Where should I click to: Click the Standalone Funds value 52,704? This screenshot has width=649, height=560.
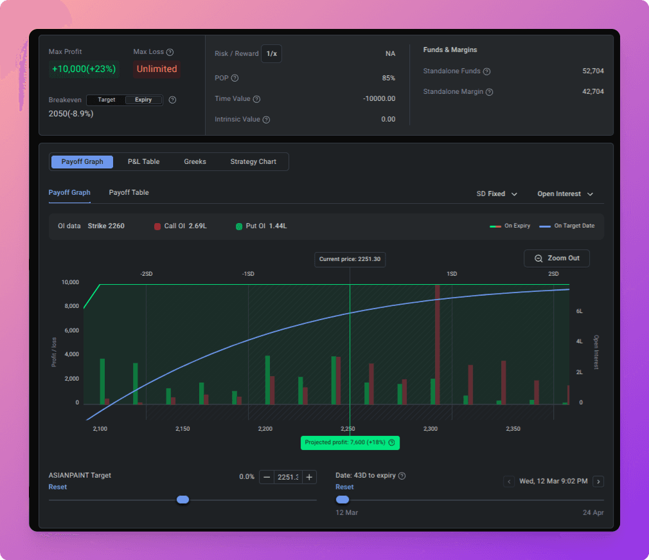[592, 71]
